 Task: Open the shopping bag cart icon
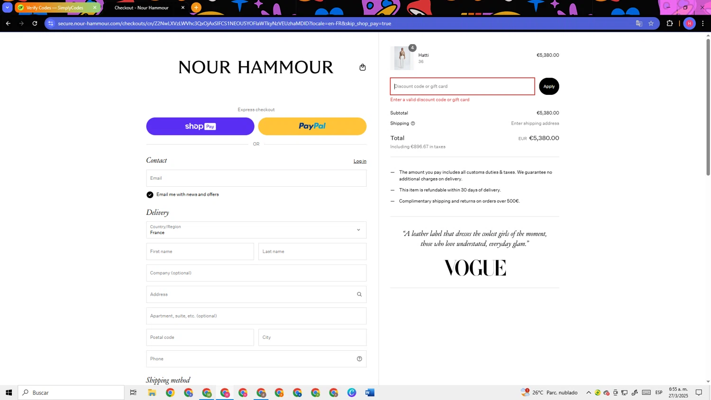click(x=363, y=67)
